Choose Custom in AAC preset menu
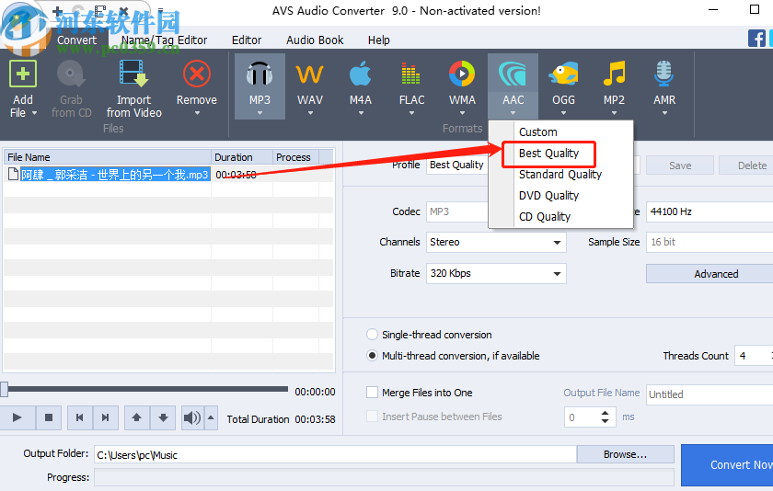 [x=560, y=132]
